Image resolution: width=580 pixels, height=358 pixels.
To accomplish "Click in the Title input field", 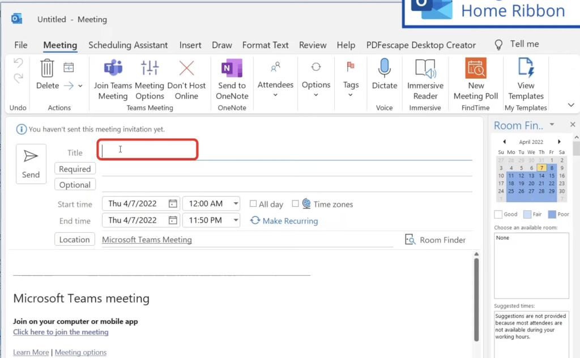I will [287, 151].
